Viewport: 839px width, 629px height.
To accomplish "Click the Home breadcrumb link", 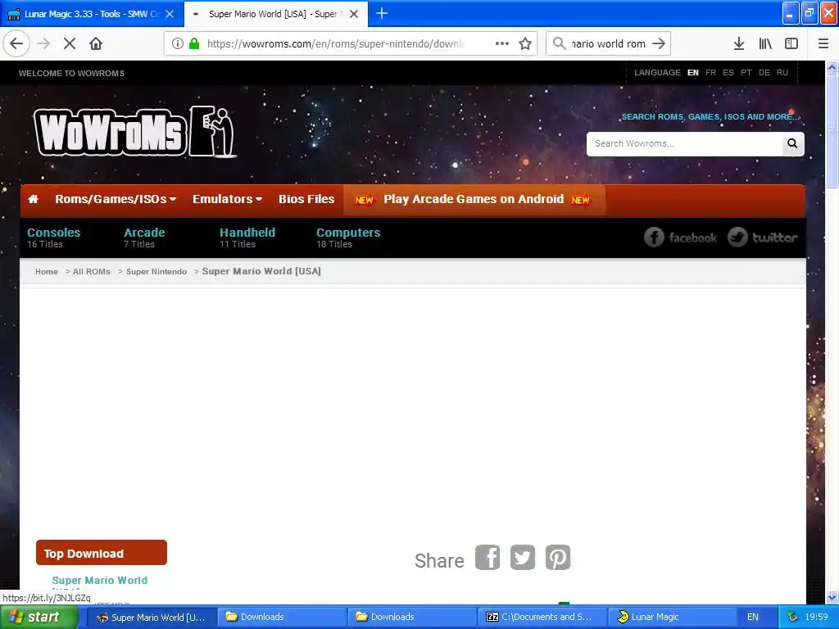I will point(47,272).
